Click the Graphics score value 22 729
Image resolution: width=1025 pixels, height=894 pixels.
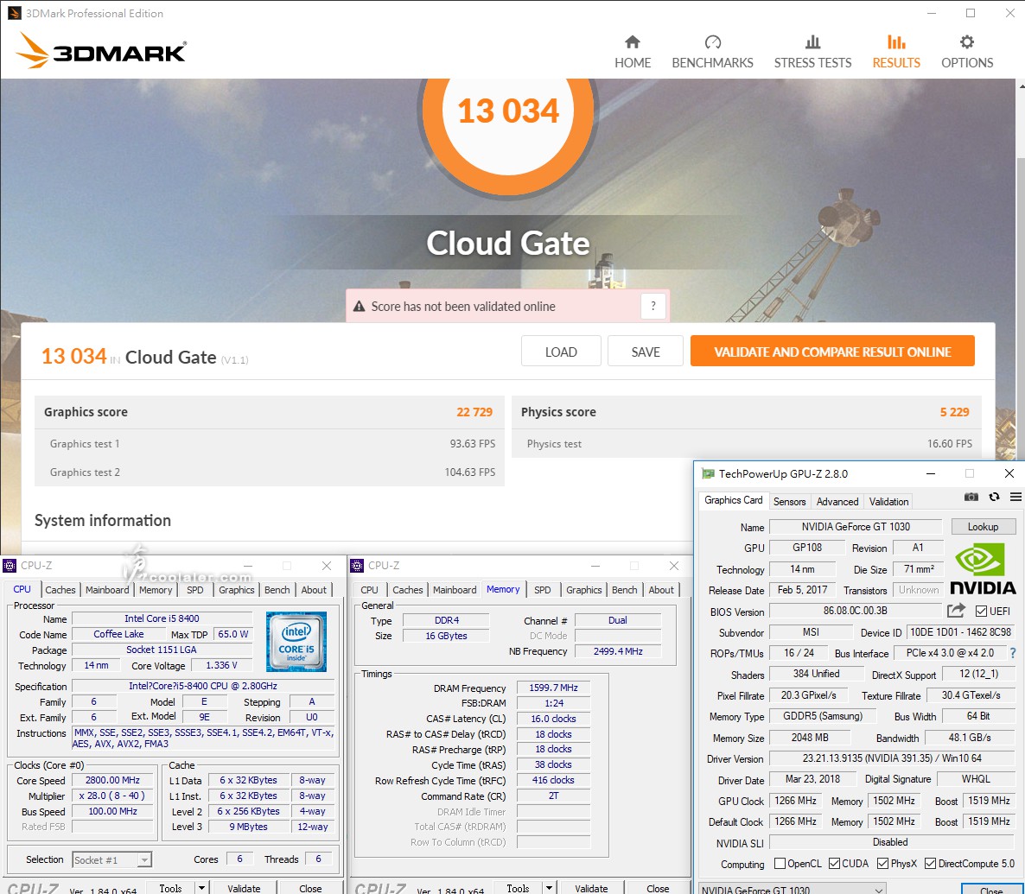tap(474, 412)
